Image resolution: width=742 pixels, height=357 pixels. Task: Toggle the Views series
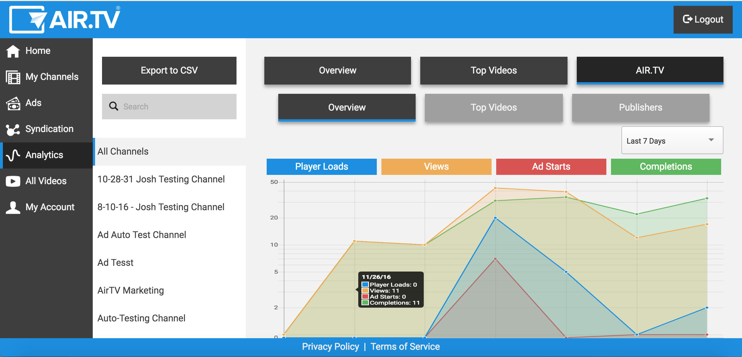(436, 166)
